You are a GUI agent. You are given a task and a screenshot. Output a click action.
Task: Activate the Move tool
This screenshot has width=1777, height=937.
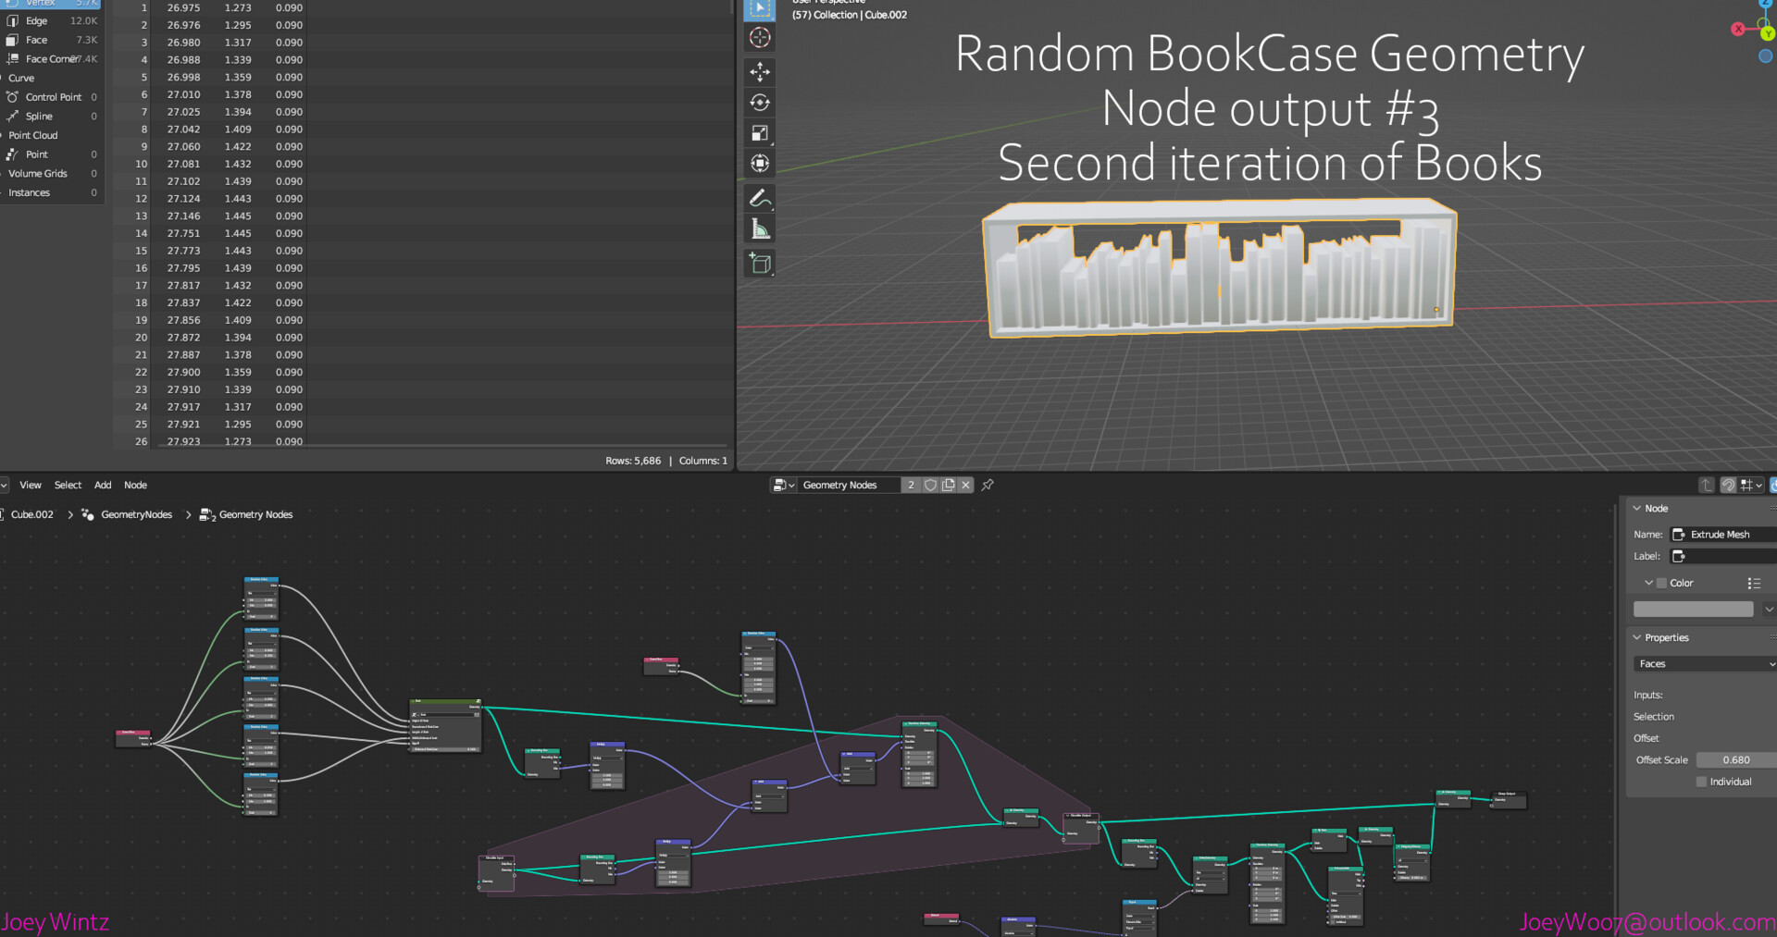point(760,72)
